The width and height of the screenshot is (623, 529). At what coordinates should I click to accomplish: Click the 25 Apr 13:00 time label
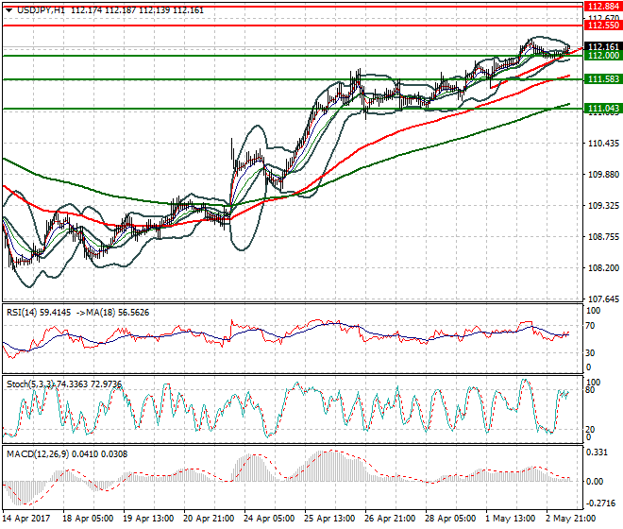pos(329,519)
